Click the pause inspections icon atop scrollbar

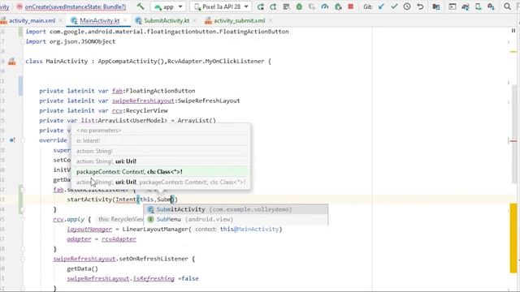513,31
